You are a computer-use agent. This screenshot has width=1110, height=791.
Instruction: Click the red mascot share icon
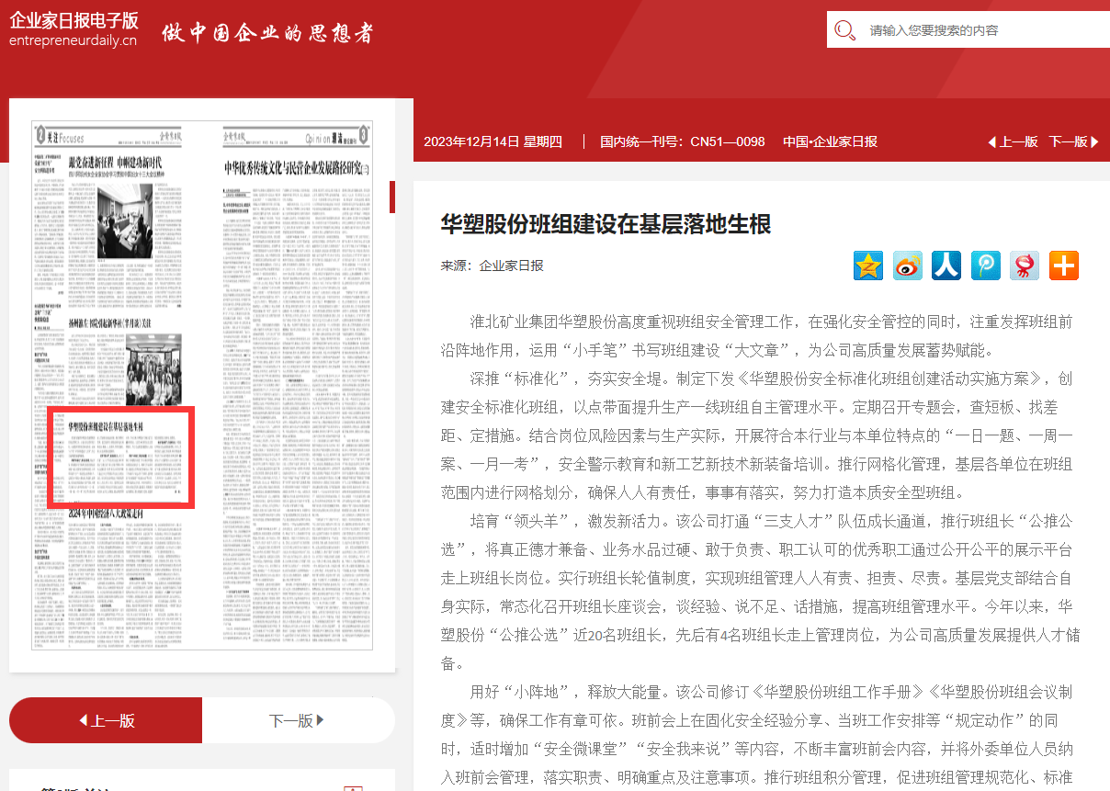tap(1025, 266)
